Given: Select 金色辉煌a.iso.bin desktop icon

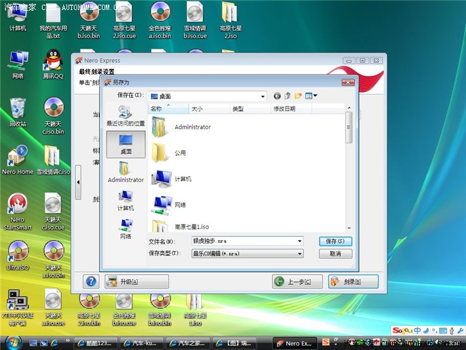Looking at the screenshot, I should (x=160, y=21).
